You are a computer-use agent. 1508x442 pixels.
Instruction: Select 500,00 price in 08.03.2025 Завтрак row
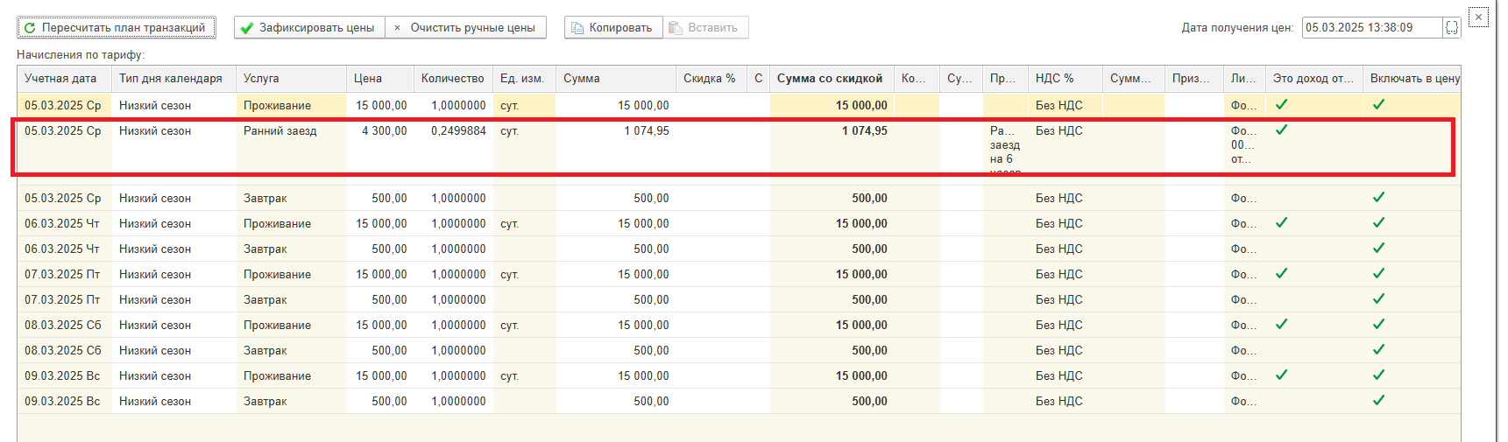coord(380,350)
